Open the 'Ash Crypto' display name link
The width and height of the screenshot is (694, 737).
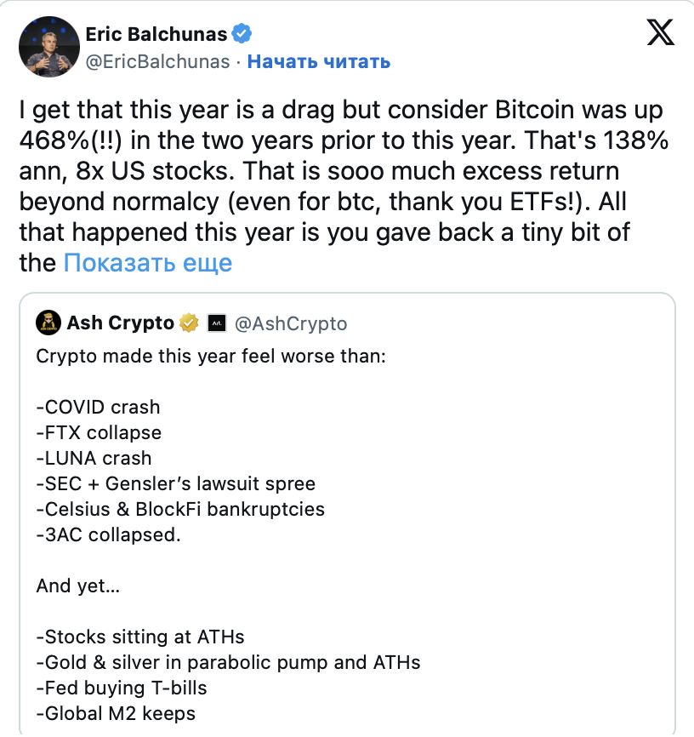tap(120, 323)
